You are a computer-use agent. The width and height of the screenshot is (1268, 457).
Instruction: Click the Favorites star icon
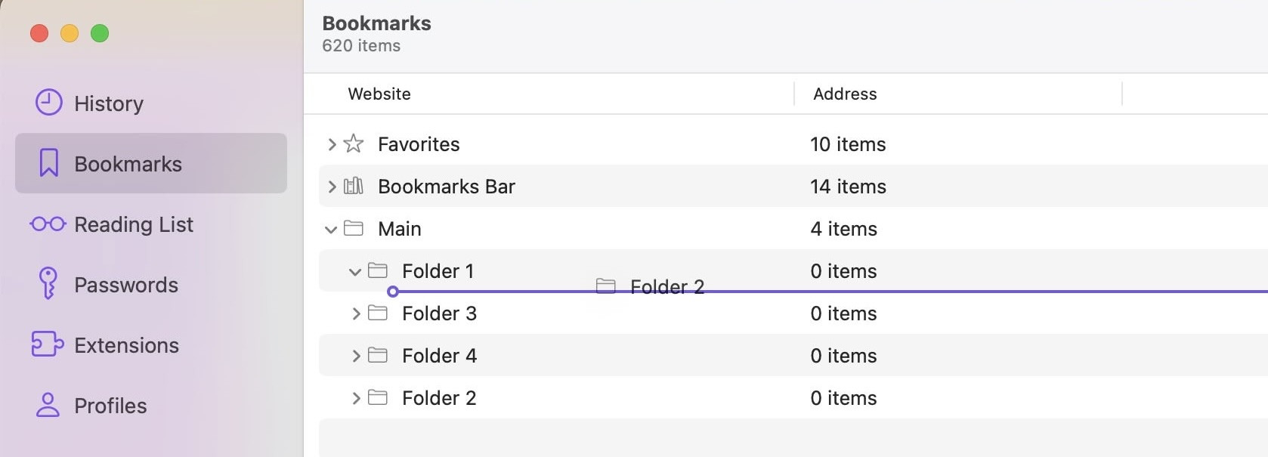pos(353,144)
